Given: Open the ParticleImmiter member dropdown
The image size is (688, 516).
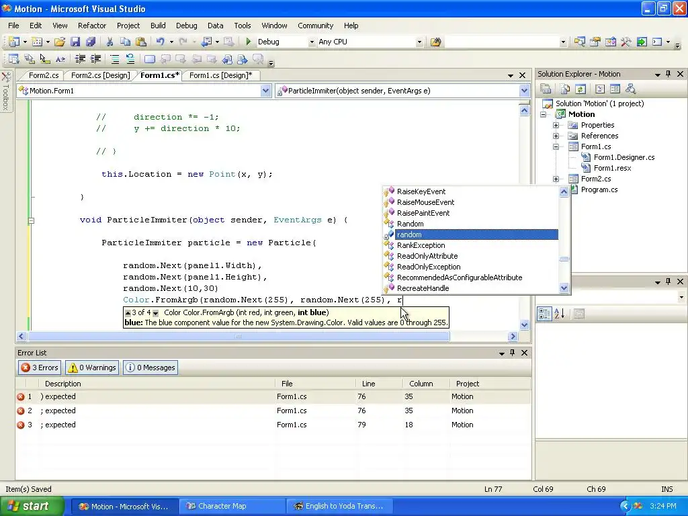Looking at the screenshot, I should (524, 91).
